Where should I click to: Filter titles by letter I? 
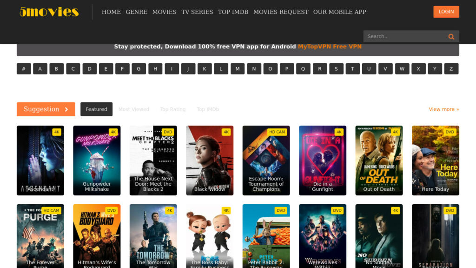[172, 69]
